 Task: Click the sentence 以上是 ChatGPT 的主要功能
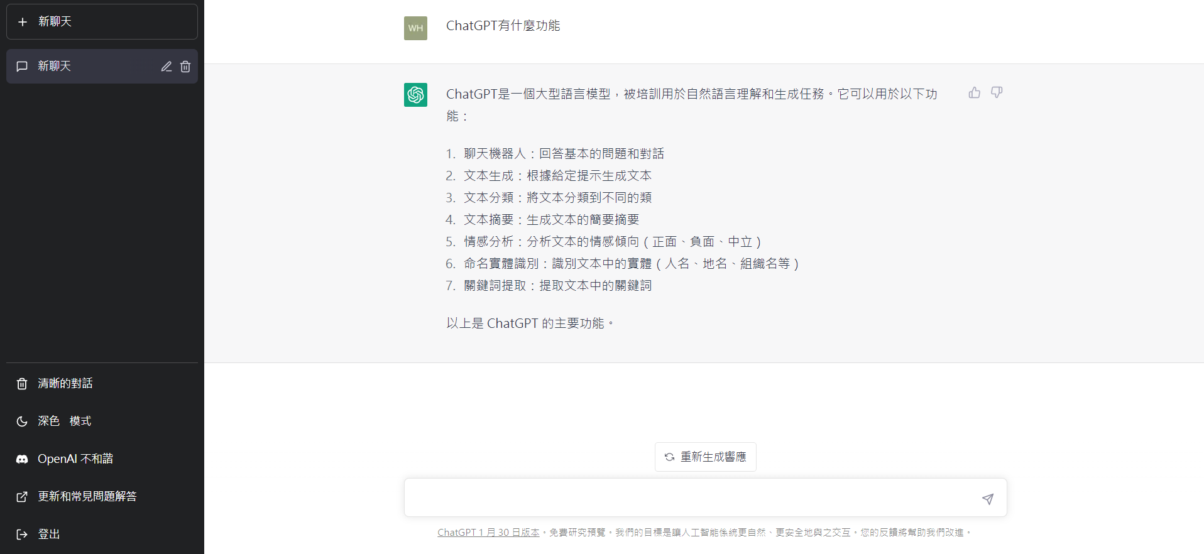pos(530,323)
